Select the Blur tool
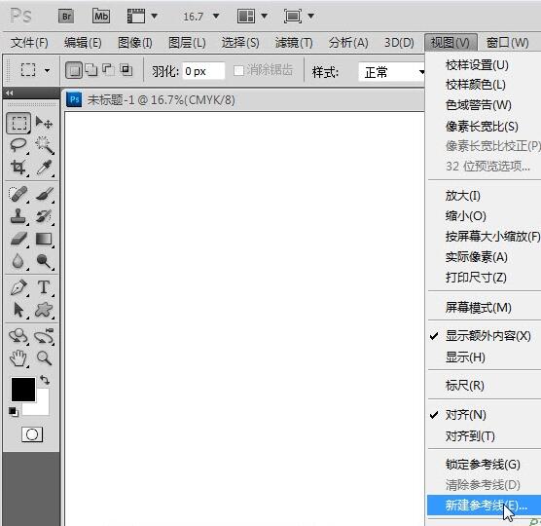Viewport: 541px width, 526px height. point(18,261)
